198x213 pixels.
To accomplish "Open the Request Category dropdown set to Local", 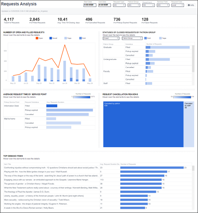I will [178, 5].
